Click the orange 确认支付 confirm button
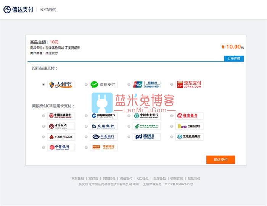The height and width of the screenshot is (206, 267). (x=220, y=160)
